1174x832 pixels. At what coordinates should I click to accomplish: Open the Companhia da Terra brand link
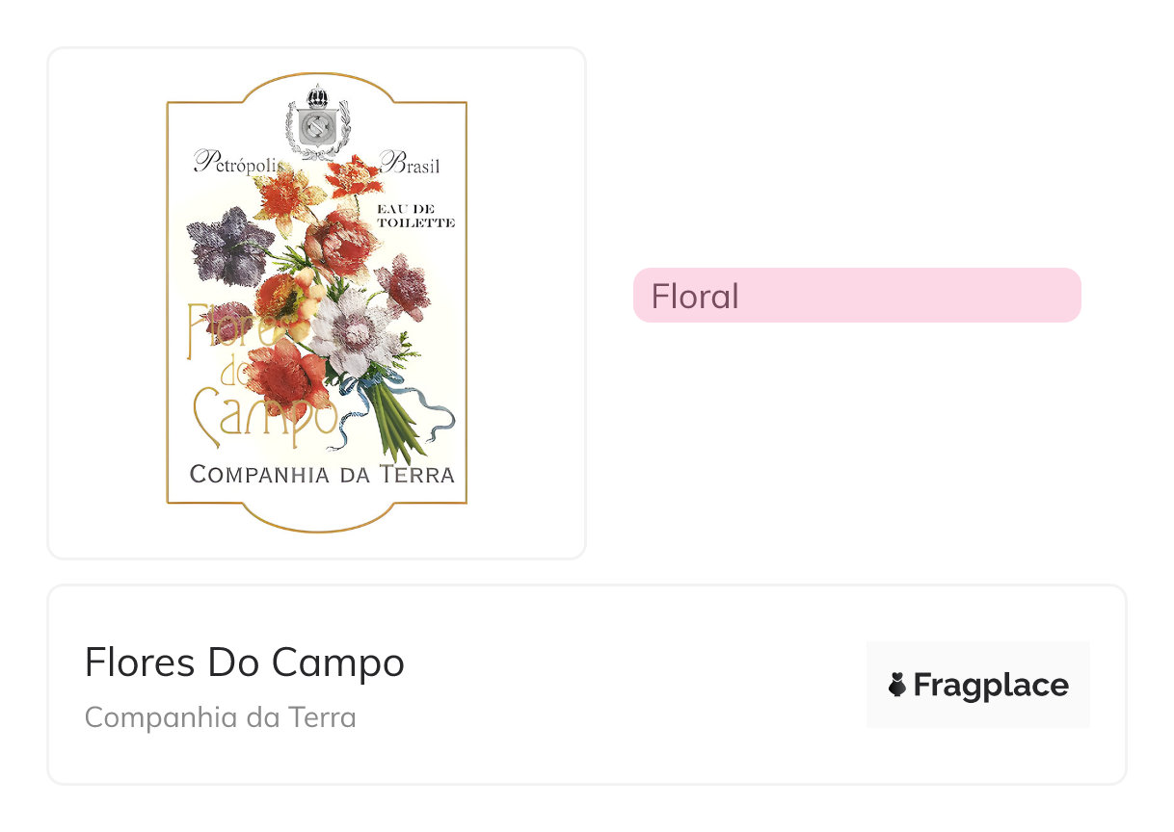click(221, 717)
